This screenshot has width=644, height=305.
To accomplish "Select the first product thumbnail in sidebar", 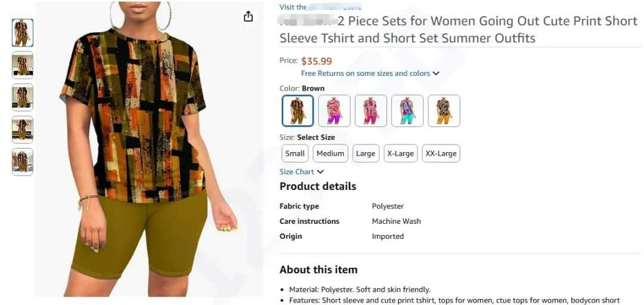I will tap(23, 33).
